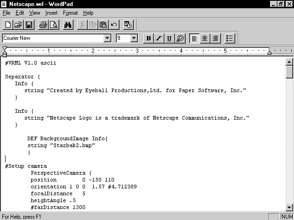Click the ruler at the 3 inch mark
Viewport: 294px width, 220px height.
click(x=137, y=51)
